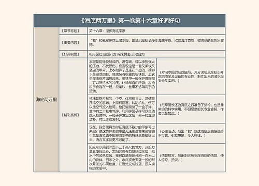259x186 pixels.
Task: Select the excerpt starting 衣服是用橡胶制成的
Action: coord(122,76)
